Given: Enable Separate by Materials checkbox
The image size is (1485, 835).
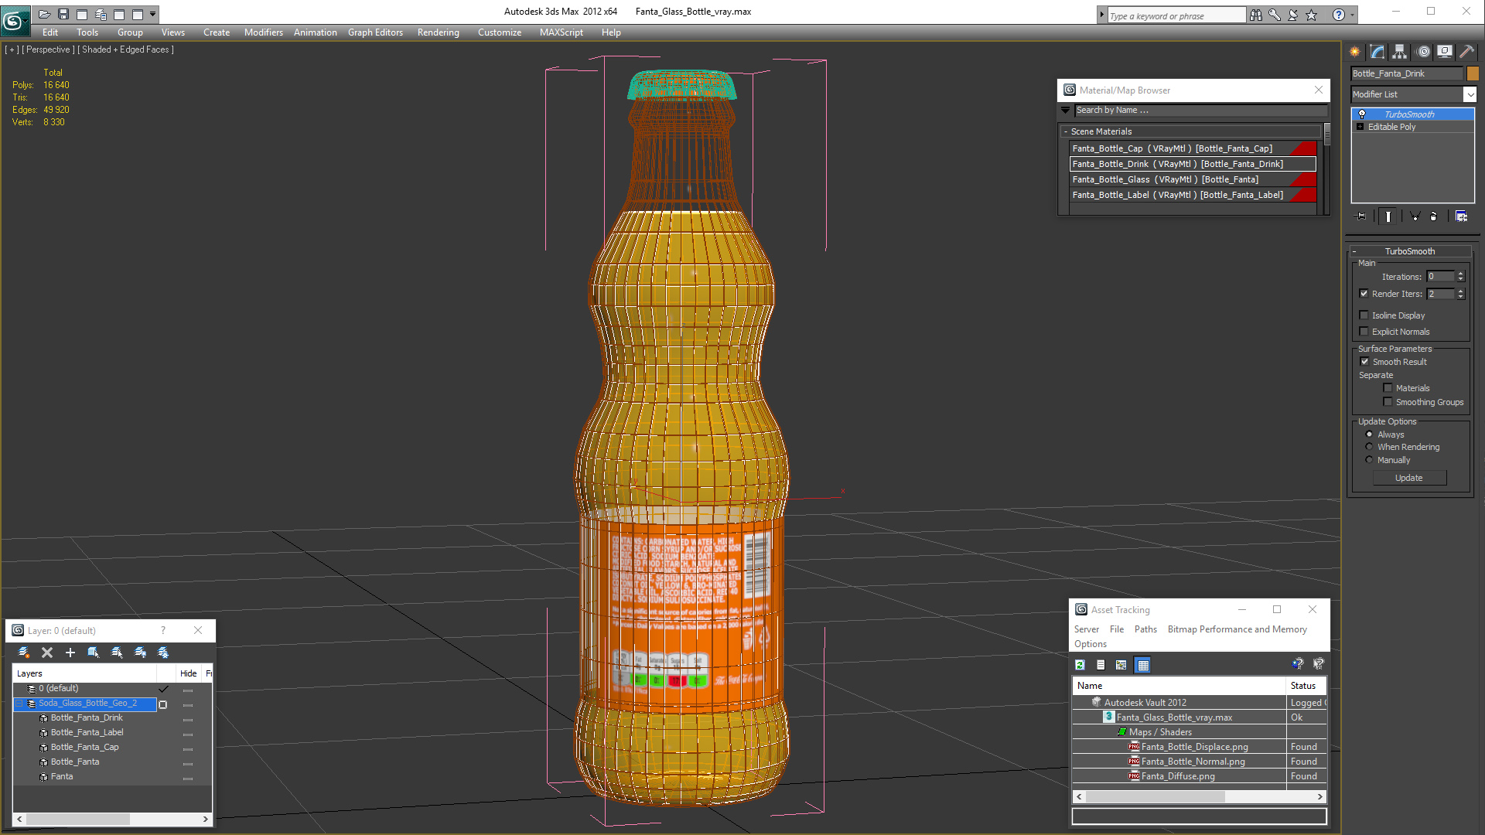Looking at the screenshot, I should tap(1388, 388).
